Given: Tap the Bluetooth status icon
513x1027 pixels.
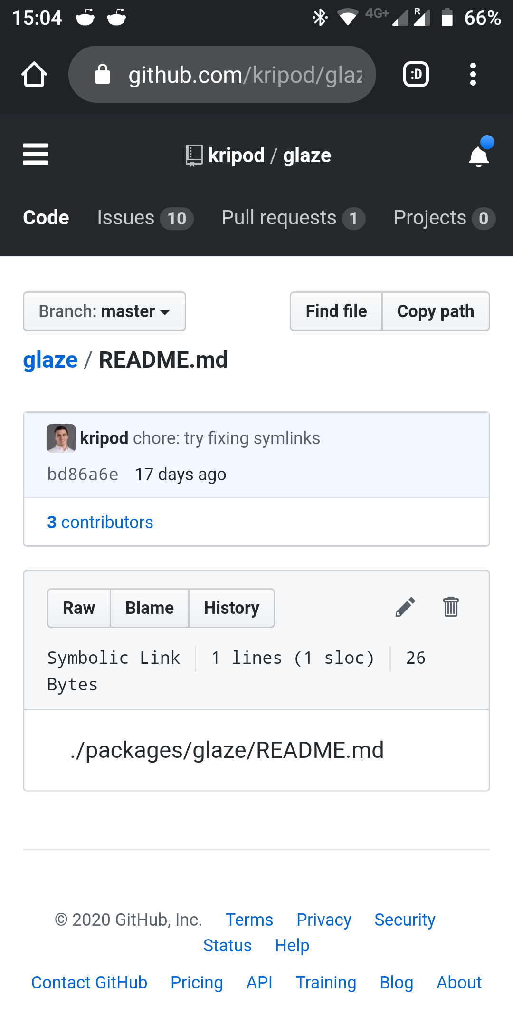Looking at the screenshot, I should click(320, 18).
